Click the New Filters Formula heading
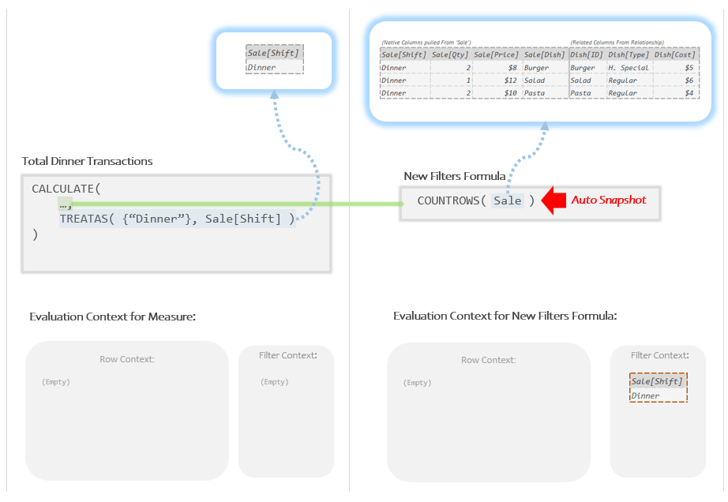Image resolution: width=728 pixels, height=502 pixels. tap(454, 176)
